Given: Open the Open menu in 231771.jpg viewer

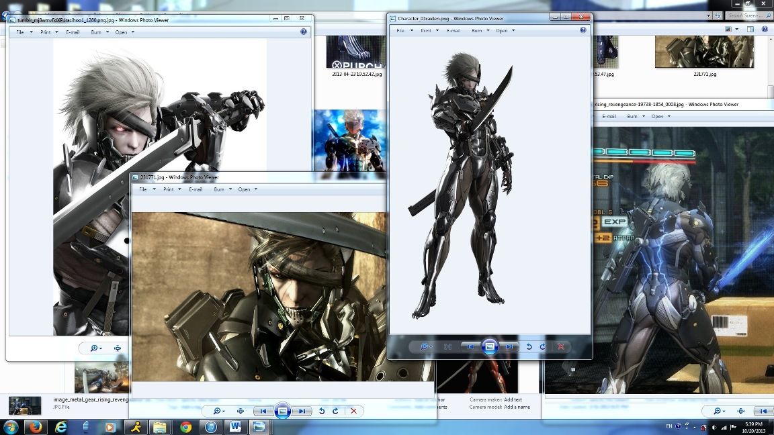Looking at the screenshot, I should (x=248, y=189).
